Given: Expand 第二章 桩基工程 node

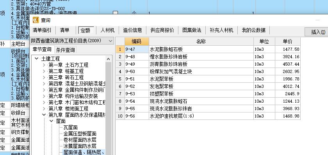Looking at the screenshot, I should pos(44,71).
